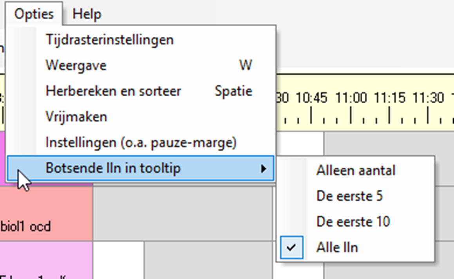Click the grey schedule cell beside biol1 ocd
The width and height of the screenshot is (454, 279).
pyautogui.click(x=182, y=214)
